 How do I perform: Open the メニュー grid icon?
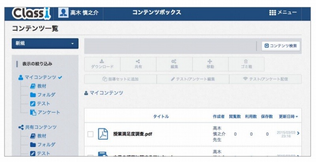click(x=273, y=13)
